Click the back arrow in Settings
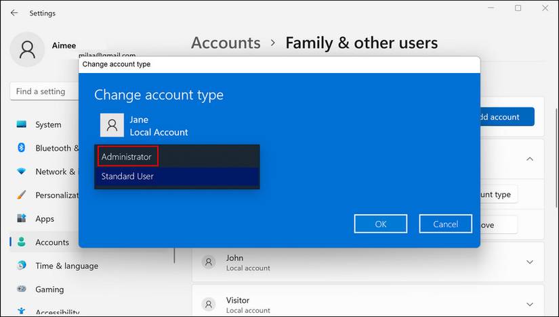 14,13
